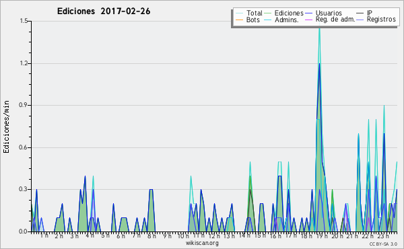Click the '18 h' x-axis label
The height and width of the screenshot is (249, 404).
click(x=306, y=236)
